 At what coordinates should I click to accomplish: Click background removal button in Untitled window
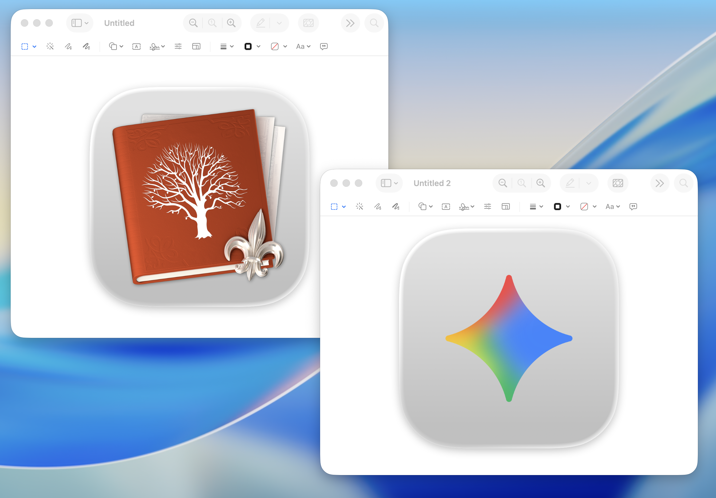(308, 23)
